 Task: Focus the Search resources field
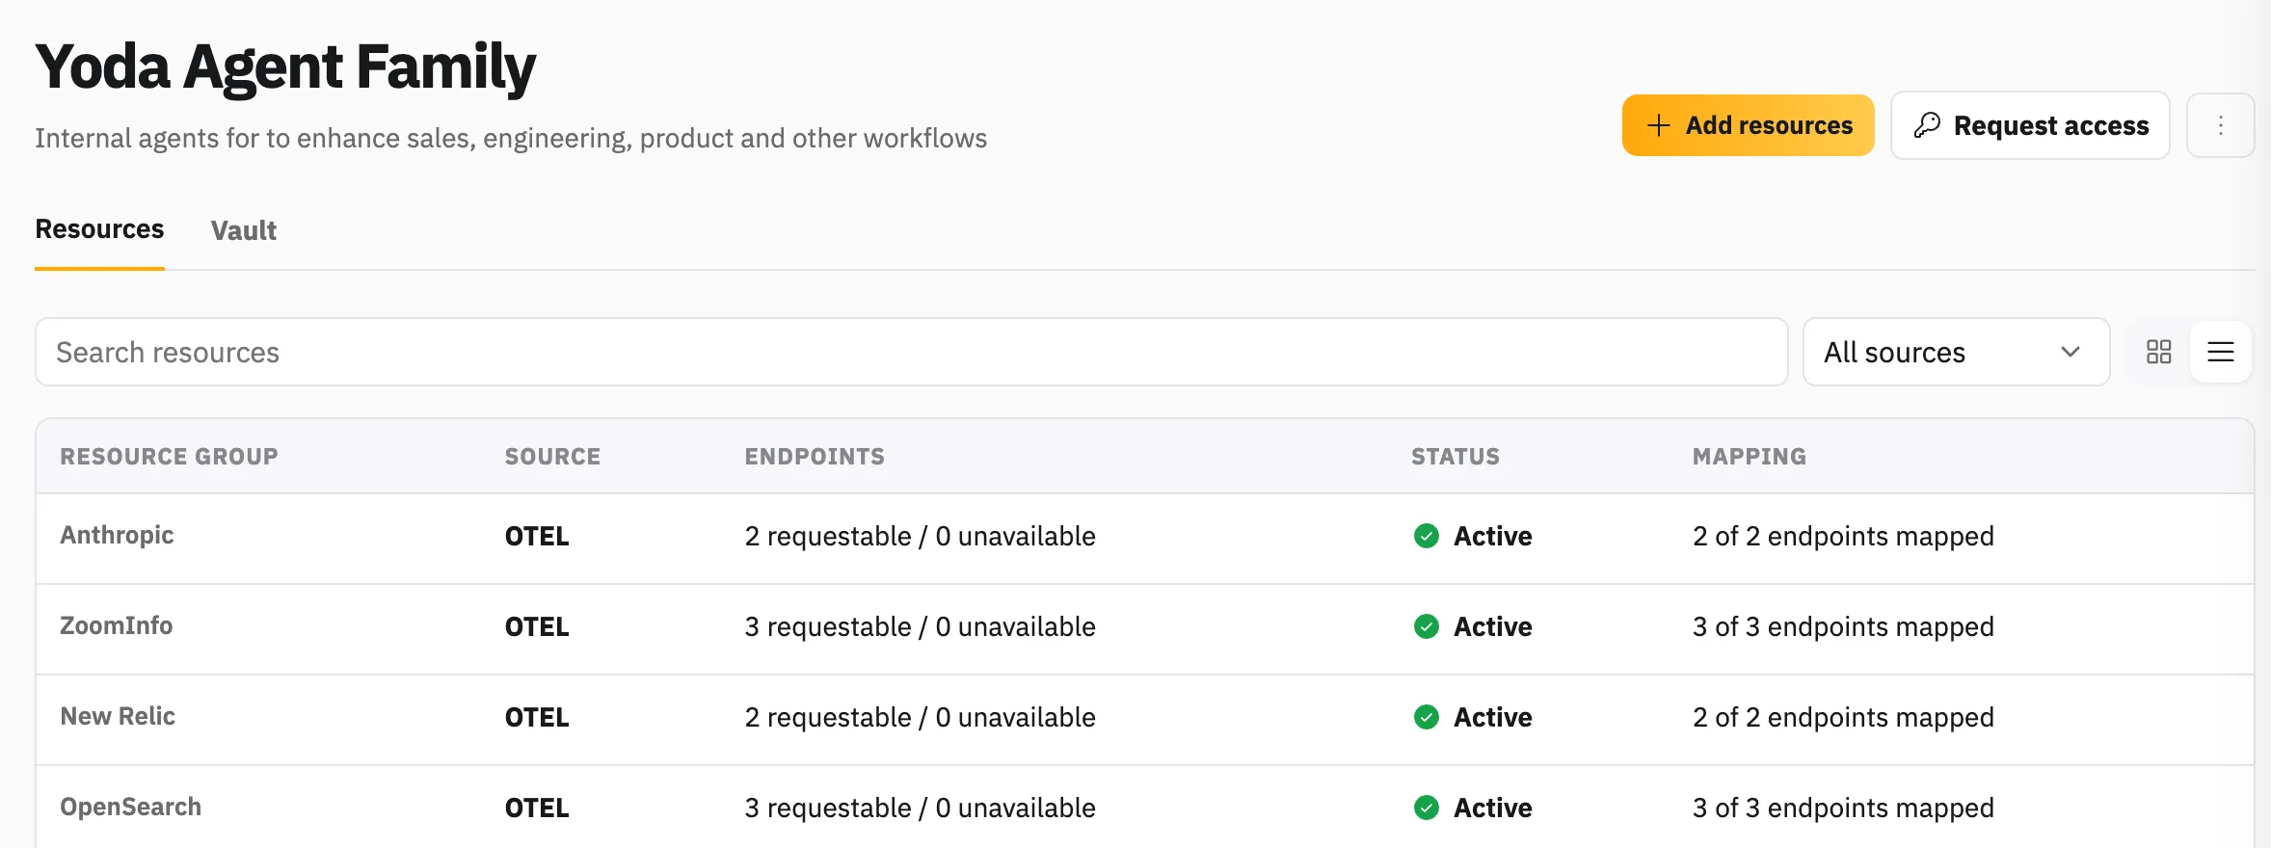tap(912, 352)
